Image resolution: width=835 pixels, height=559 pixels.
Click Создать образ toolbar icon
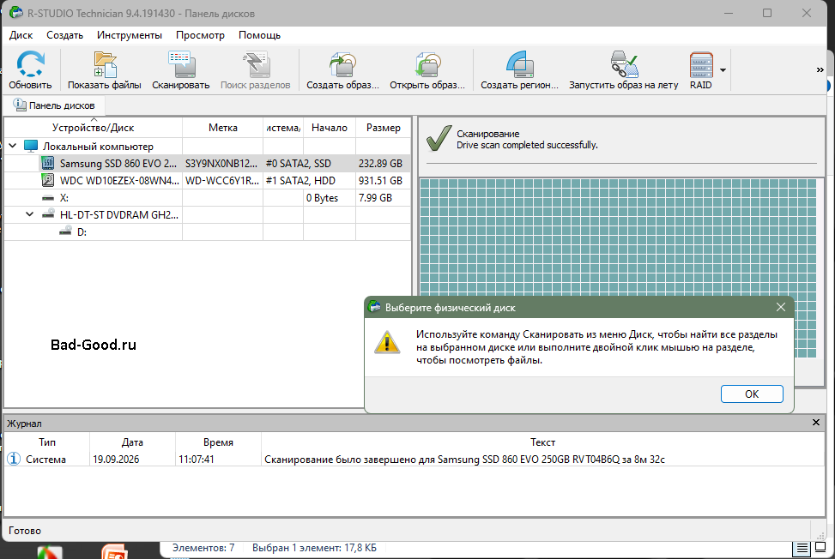pos(342,64)
